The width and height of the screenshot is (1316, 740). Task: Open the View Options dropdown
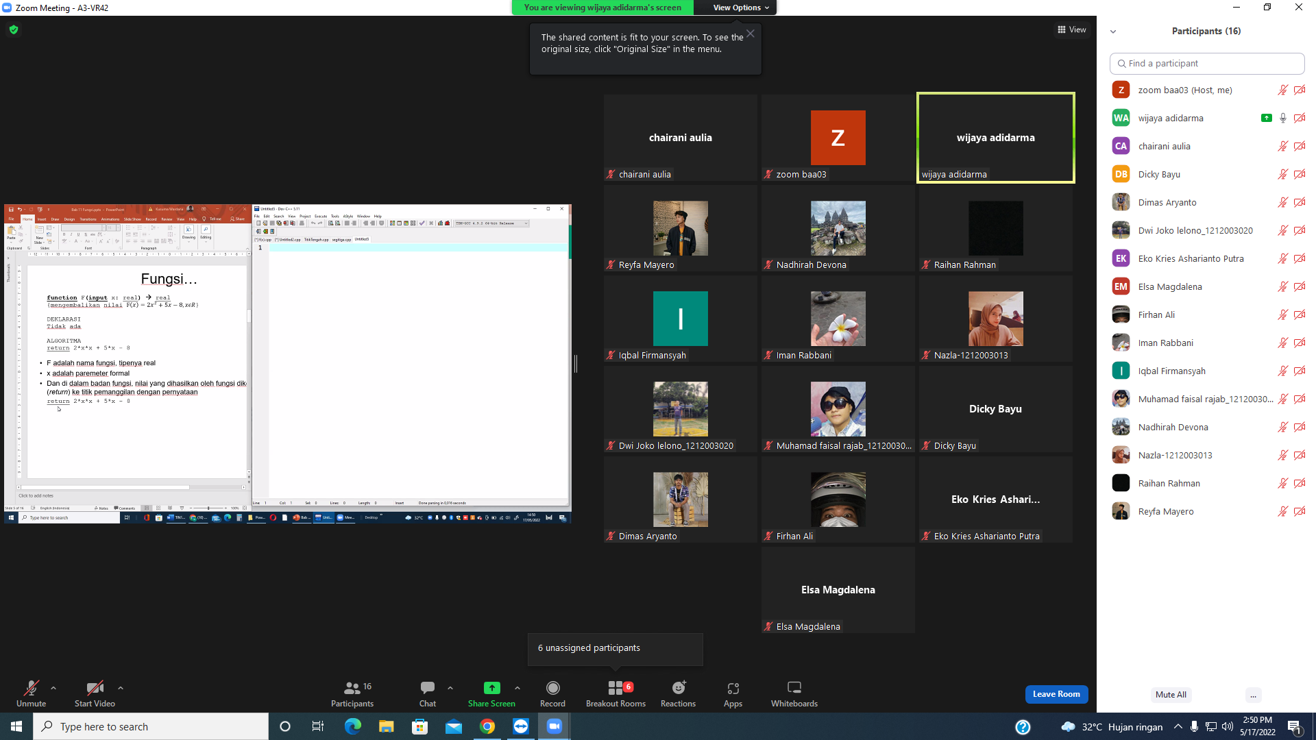click(741, 8)
